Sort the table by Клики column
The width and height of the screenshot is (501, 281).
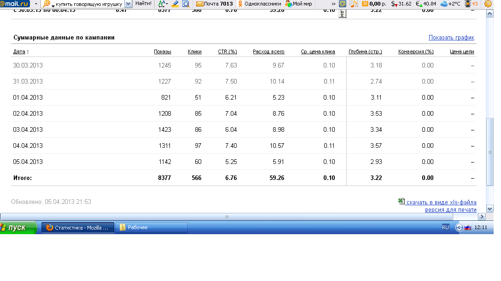[194, 51]
